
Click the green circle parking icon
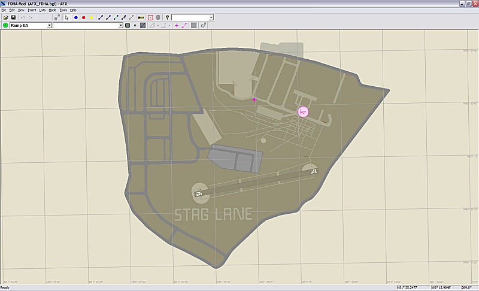(x=5, y=25)
